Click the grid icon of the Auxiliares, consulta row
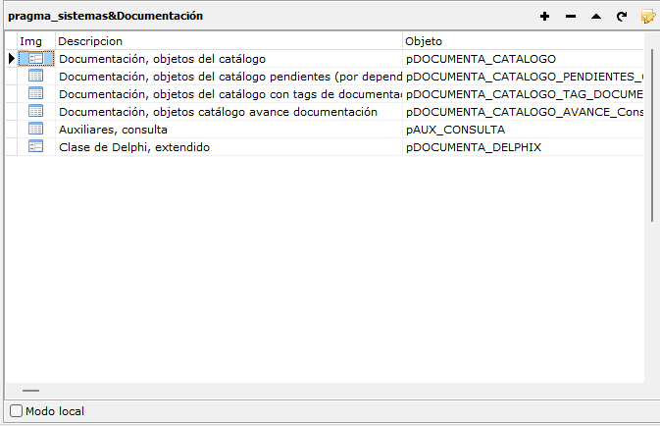Viewport: 660px width, 426px height. [35, 129]
